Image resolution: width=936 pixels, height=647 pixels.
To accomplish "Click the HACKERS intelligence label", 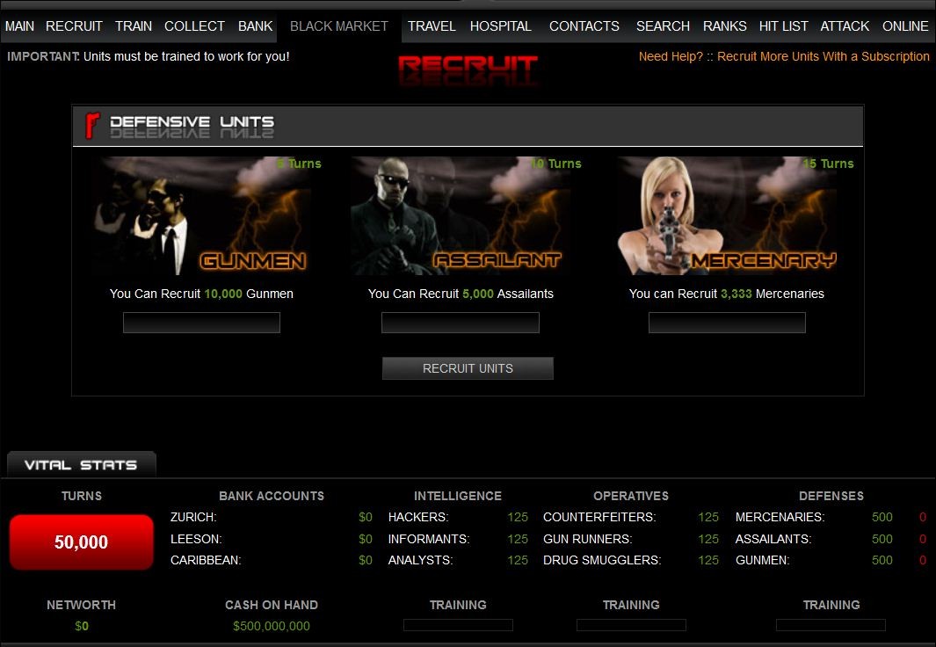I will pos(418,517).
